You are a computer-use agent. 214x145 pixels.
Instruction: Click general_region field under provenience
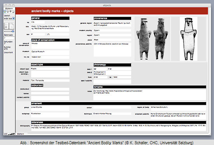[x=112, y=24]
